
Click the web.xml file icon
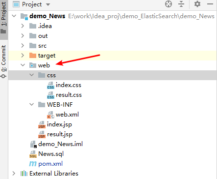(x=50, y=115)
